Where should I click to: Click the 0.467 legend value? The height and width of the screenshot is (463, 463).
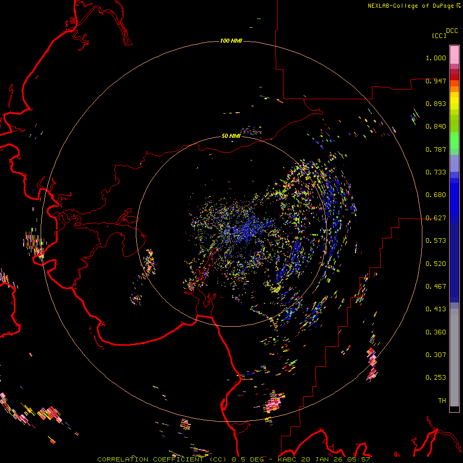(436, 286)
